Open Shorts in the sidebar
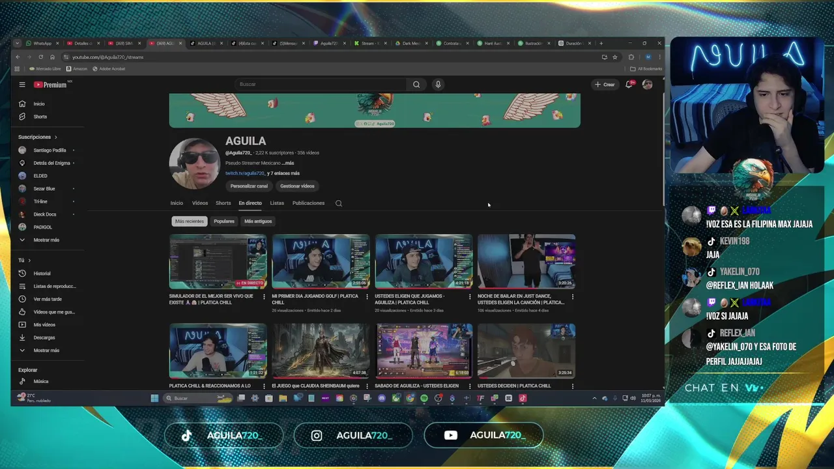Viewport: 834px width, 469px height. coord(40,117)
